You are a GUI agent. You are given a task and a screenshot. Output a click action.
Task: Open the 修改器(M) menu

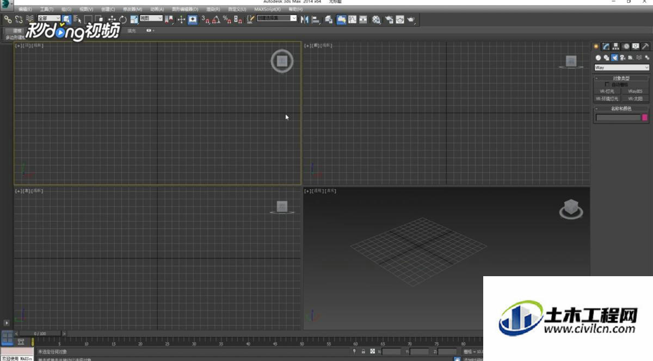pos(132,9)
